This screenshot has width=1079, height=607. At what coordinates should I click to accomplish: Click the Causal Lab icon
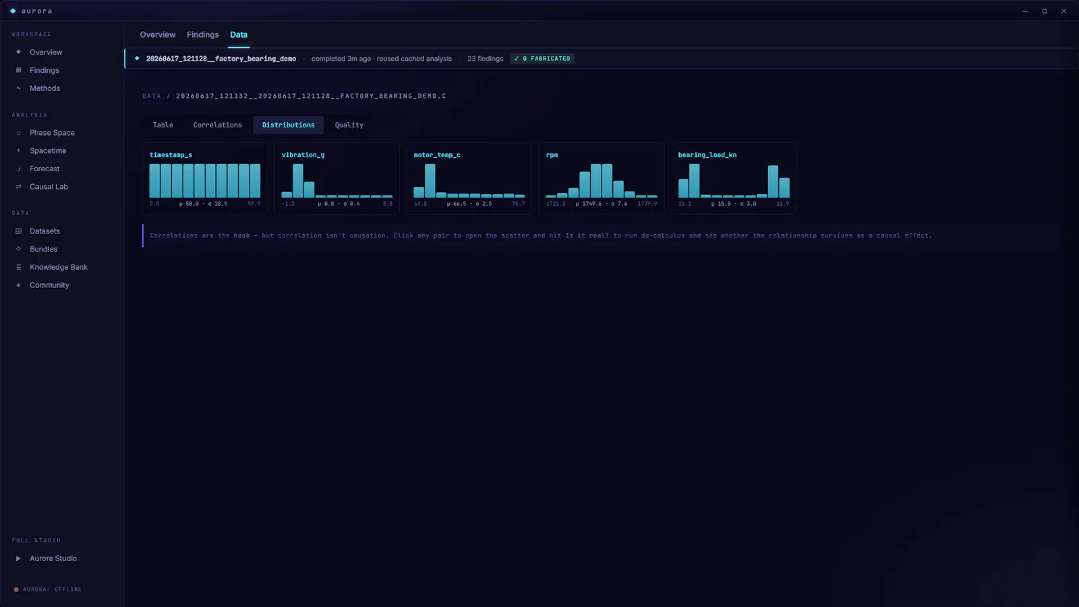[18, 187]
